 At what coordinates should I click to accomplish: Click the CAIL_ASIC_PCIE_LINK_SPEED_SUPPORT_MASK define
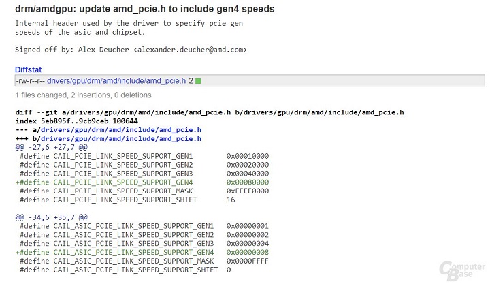117,261
